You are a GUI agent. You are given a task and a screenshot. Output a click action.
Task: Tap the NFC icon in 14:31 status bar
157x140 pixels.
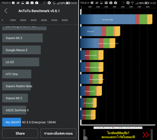[49, 3]
